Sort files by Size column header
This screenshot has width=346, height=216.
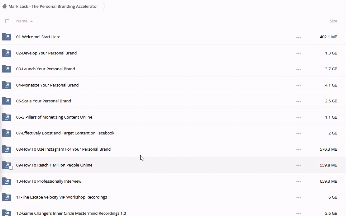(x=333, y=21)
